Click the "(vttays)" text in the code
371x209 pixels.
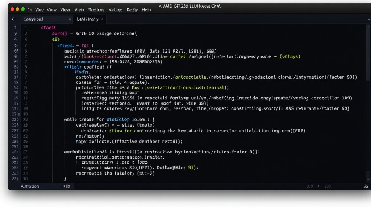pyautogui.click(x=290, y=57)
